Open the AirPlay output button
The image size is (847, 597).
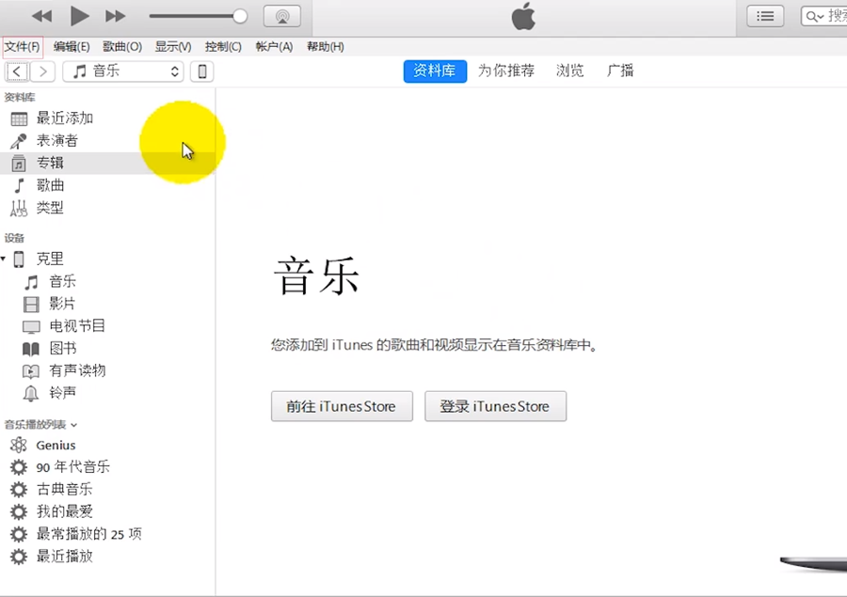[x=282, y=16]
